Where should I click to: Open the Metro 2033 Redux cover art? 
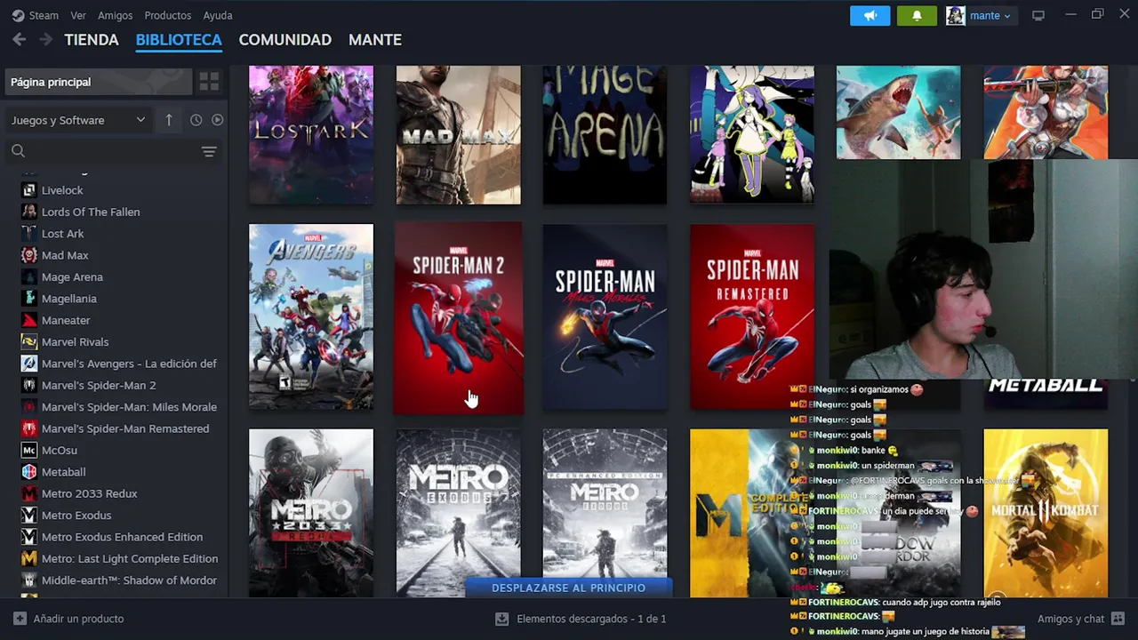pos(311,513)
